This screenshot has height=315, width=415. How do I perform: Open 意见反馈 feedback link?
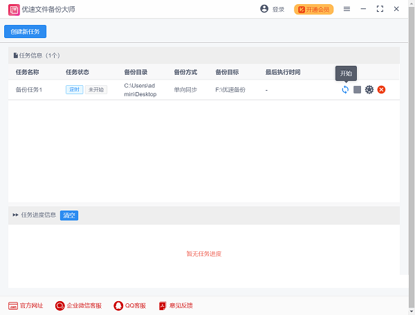click(176, 305)
